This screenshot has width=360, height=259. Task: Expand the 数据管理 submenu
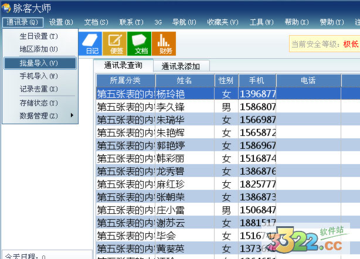pyautogui.click(x=39, y=115)
